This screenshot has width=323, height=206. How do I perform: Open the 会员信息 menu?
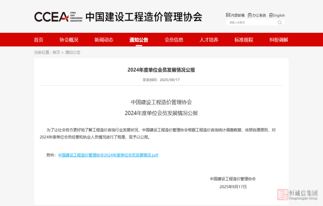(x=174, y=40)
